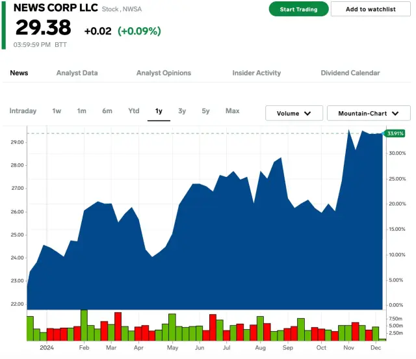
Task: Open the News tab
Action: (19, 73)
